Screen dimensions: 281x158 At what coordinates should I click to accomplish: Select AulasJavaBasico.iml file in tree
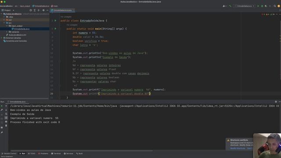(18, 35)
